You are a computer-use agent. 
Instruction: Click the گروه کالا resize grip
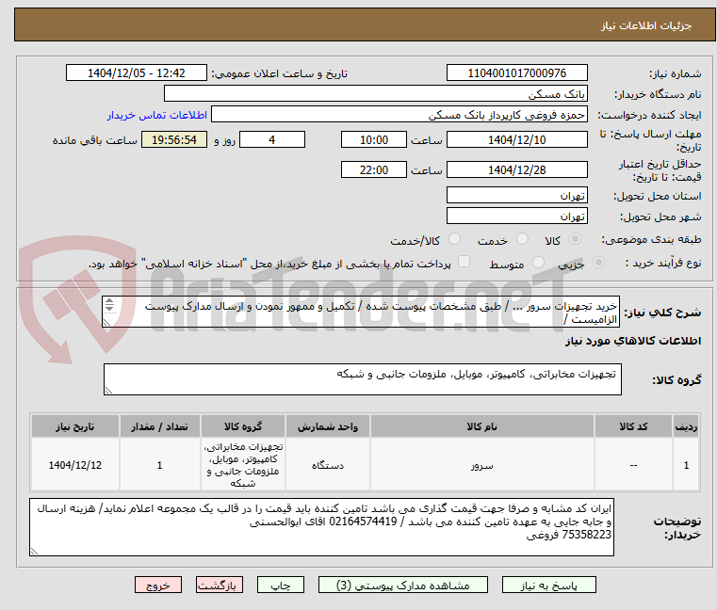[x=108, y=391]
